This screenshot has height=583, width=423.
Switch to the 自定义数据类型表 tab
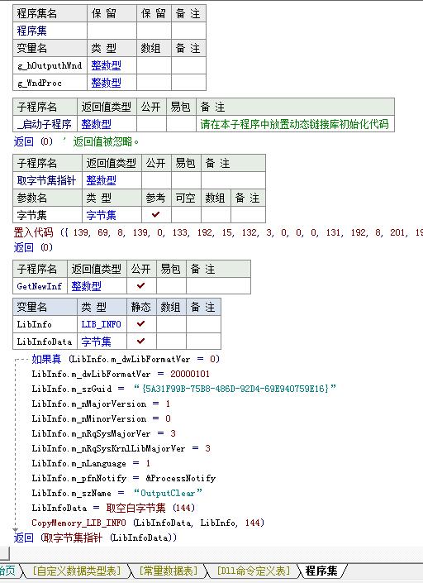(77, 571)
